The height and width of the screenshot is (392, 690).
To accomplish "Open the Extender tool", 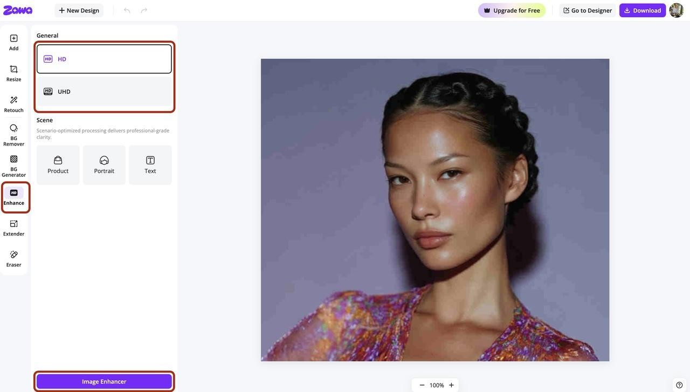I will (13, 228).
